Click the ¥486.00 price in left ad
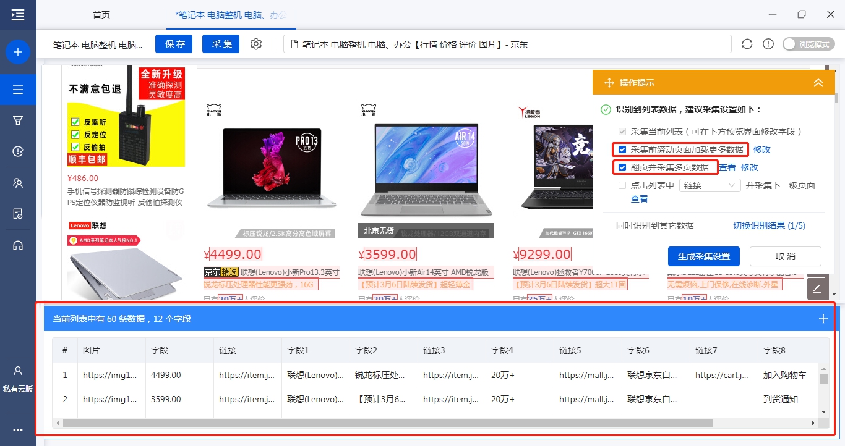Viewport: 845px width, 446px height. point(83,178)
